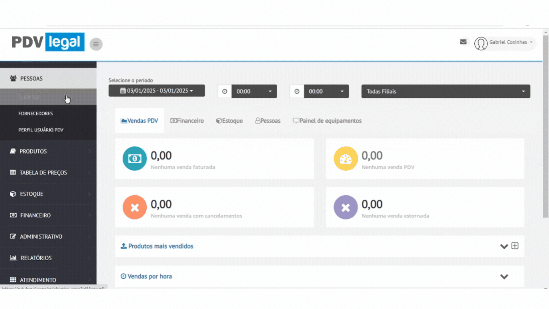Click the vertical page scrollbar

click(546, 126)
